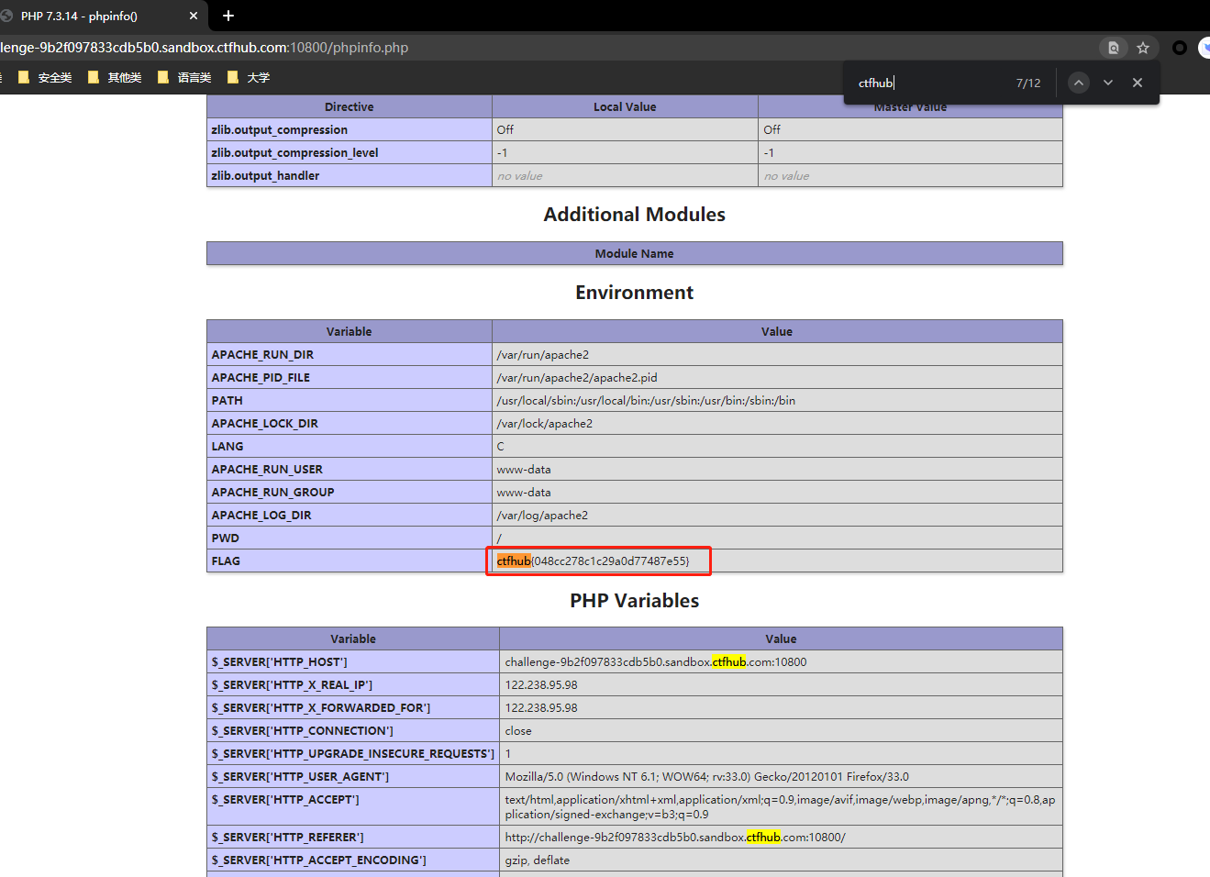Click the /var/lock/apache2 value
1210x877 pixels.
(x=545, y=423)
